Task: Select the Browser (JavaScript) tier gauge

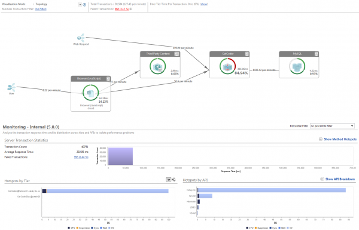Action: pos(90,93)
